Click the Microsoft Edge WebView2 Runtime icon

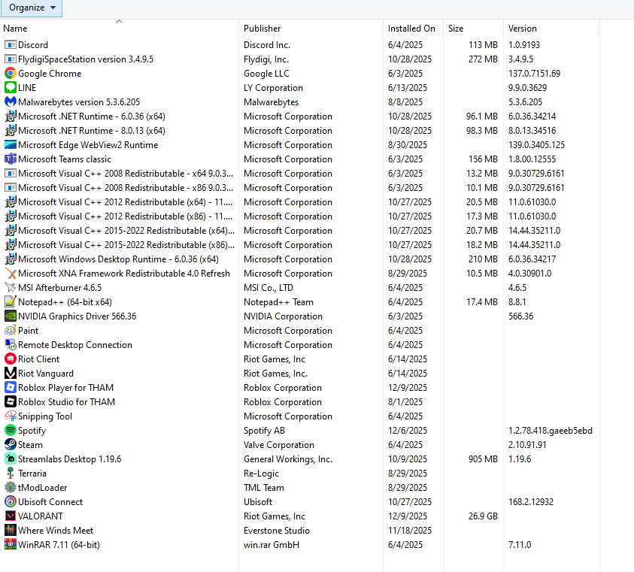pyautogui.click(x=10, y=145)
